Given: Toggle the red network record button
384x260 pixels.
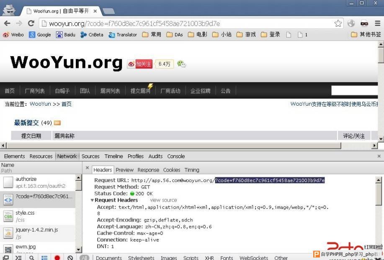Looking at the screenshot, I should click(57, 257).
